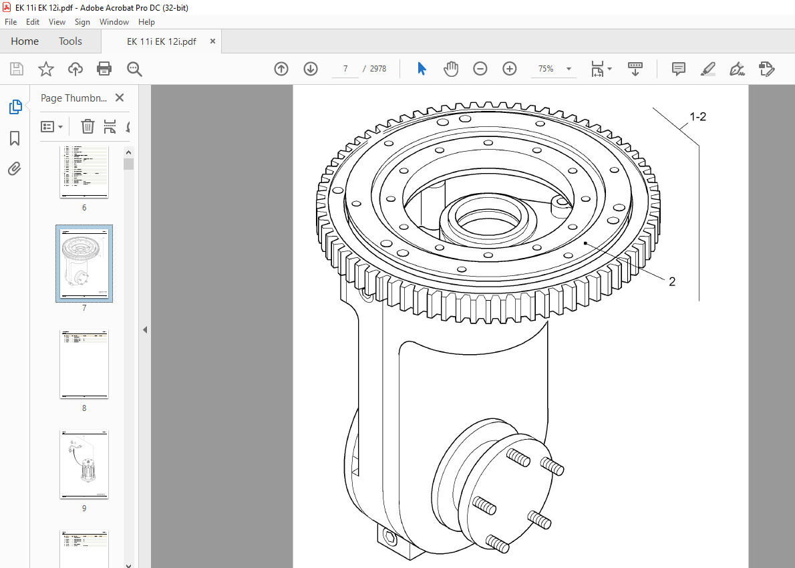
Task: Close the Page Thumbnails panel
Action: point(120,98)
